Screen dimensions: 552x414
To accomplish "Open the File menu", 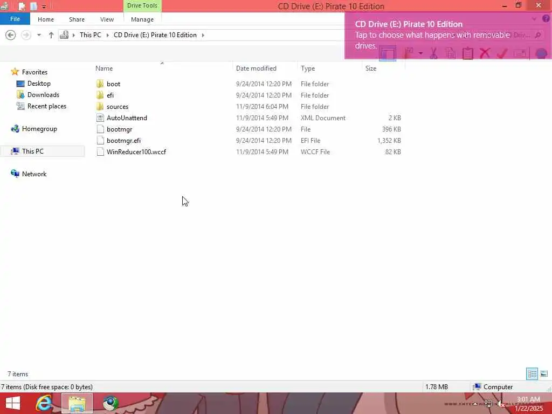I will pos(15,19).
